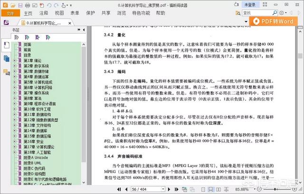Expand the 第18章 人工智能 bookmark node
The image size is (304, 194).
(x=14, y=152)
